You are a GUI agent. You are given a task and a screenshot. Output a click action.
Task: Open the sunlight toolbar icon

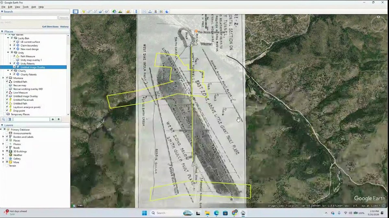(120, 12)
